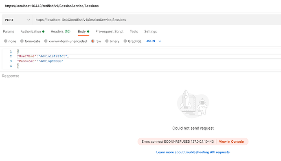The width and height of the screenshot is (281, 161).
Task: Click the request URL input field
Action: point(157,20)
